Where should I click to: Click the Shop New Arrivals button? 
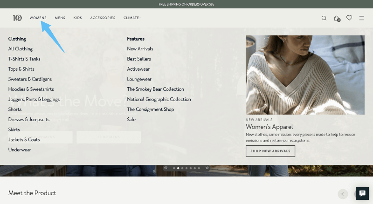pos(270,151)
